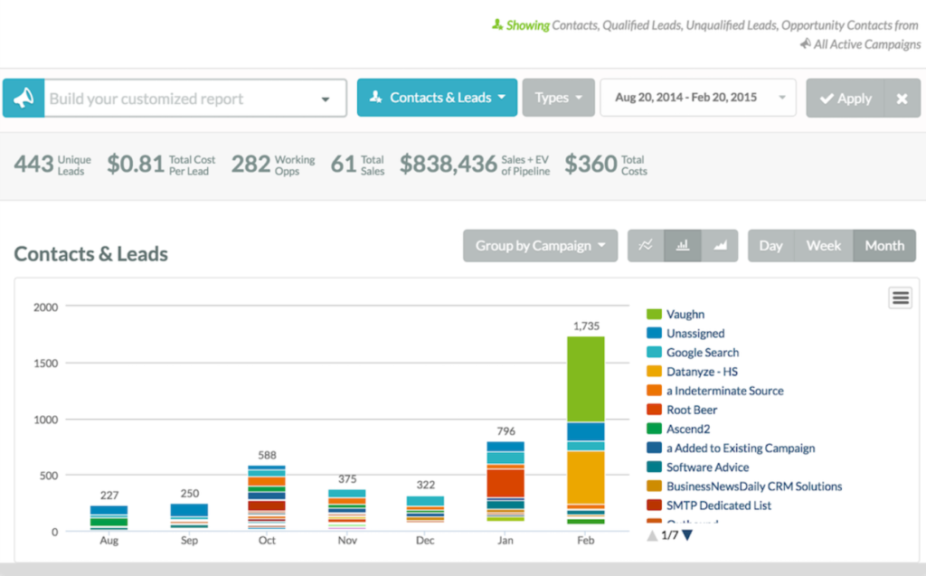Click the red Root Beer segment in Jan bar

(506, 483)
